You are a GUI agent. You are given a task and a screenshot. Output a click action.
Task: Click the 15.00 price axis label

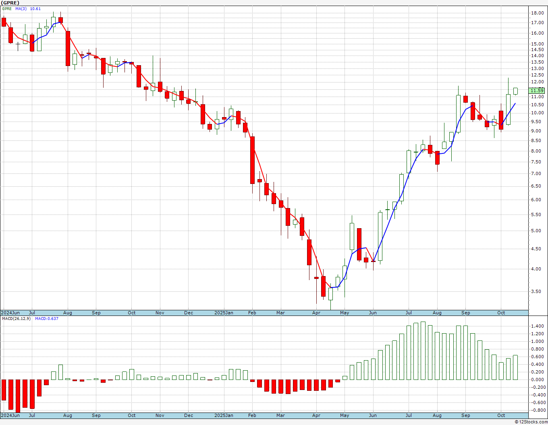[538, 44]
